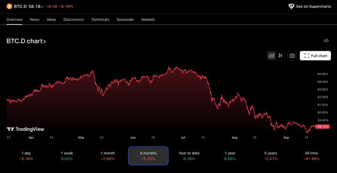Choose the 5 years range

click(x=271, y=156)
